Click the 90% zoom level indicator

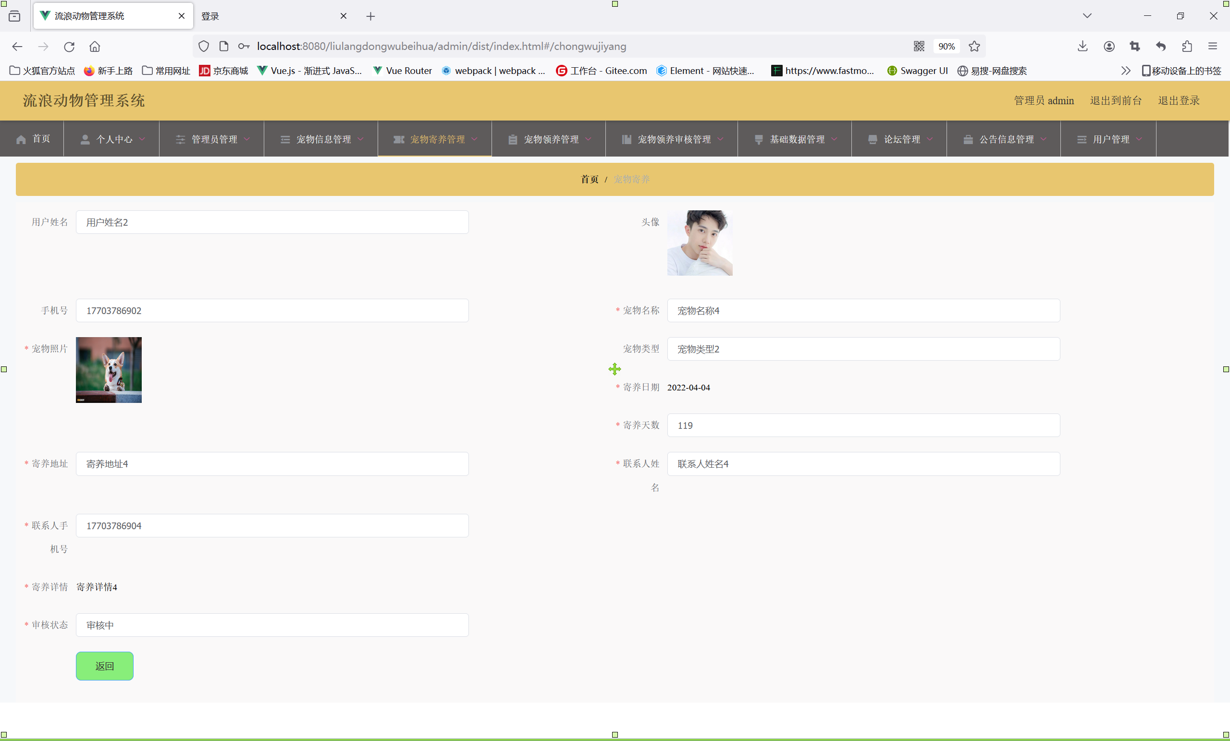click(x=946, y=47)
